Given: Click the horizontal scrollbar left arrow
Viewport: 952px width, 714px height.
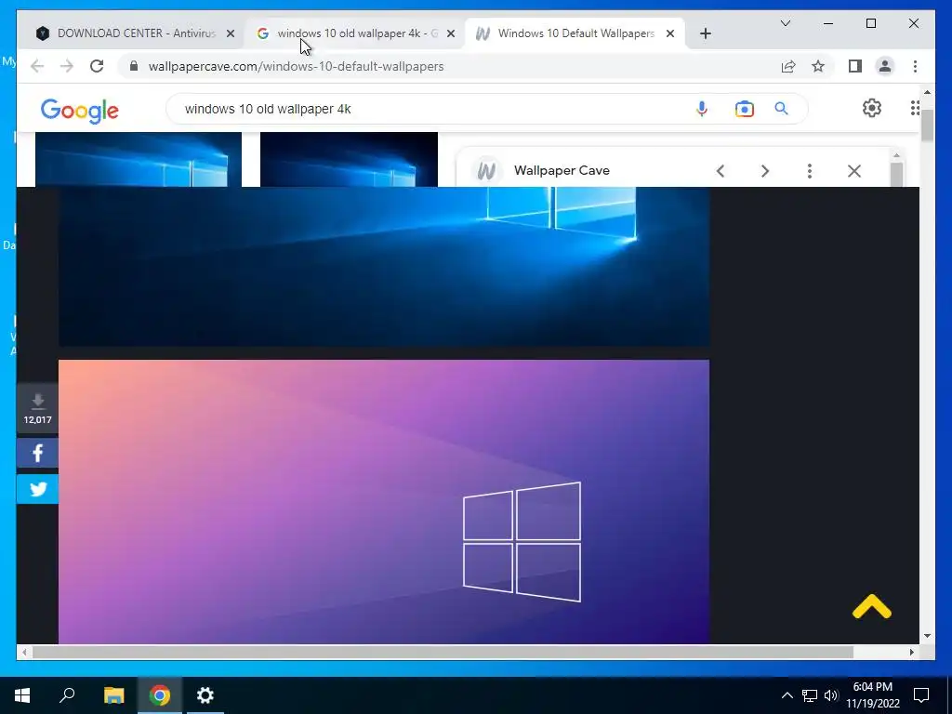Looking at the screenshot, I should pyautogui.click(x=24, y=652).
